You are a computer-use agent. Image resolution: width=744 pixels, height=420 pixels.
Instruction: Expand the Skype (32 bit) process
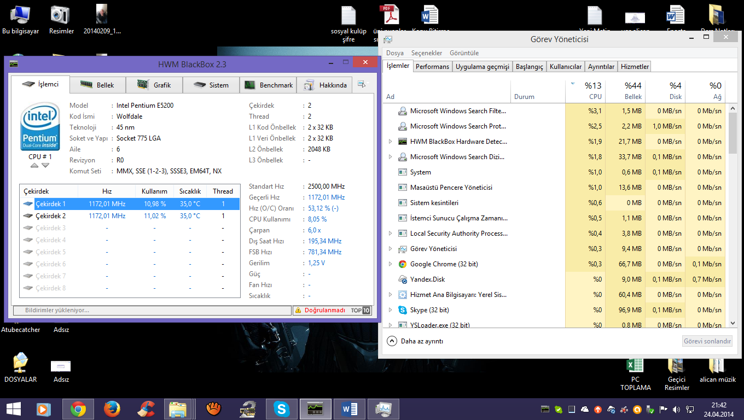(x=390, y=310)
